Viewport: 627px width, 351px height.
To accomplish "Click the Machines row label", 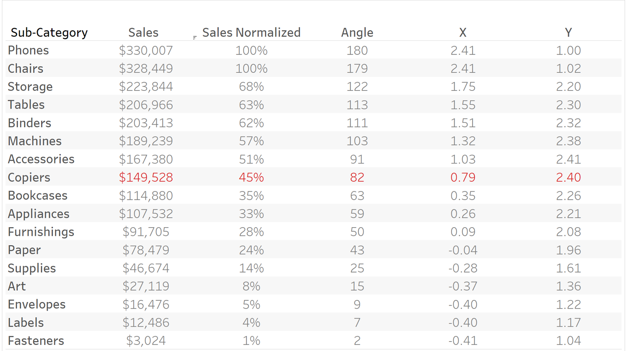I will (x=35, y=141).
